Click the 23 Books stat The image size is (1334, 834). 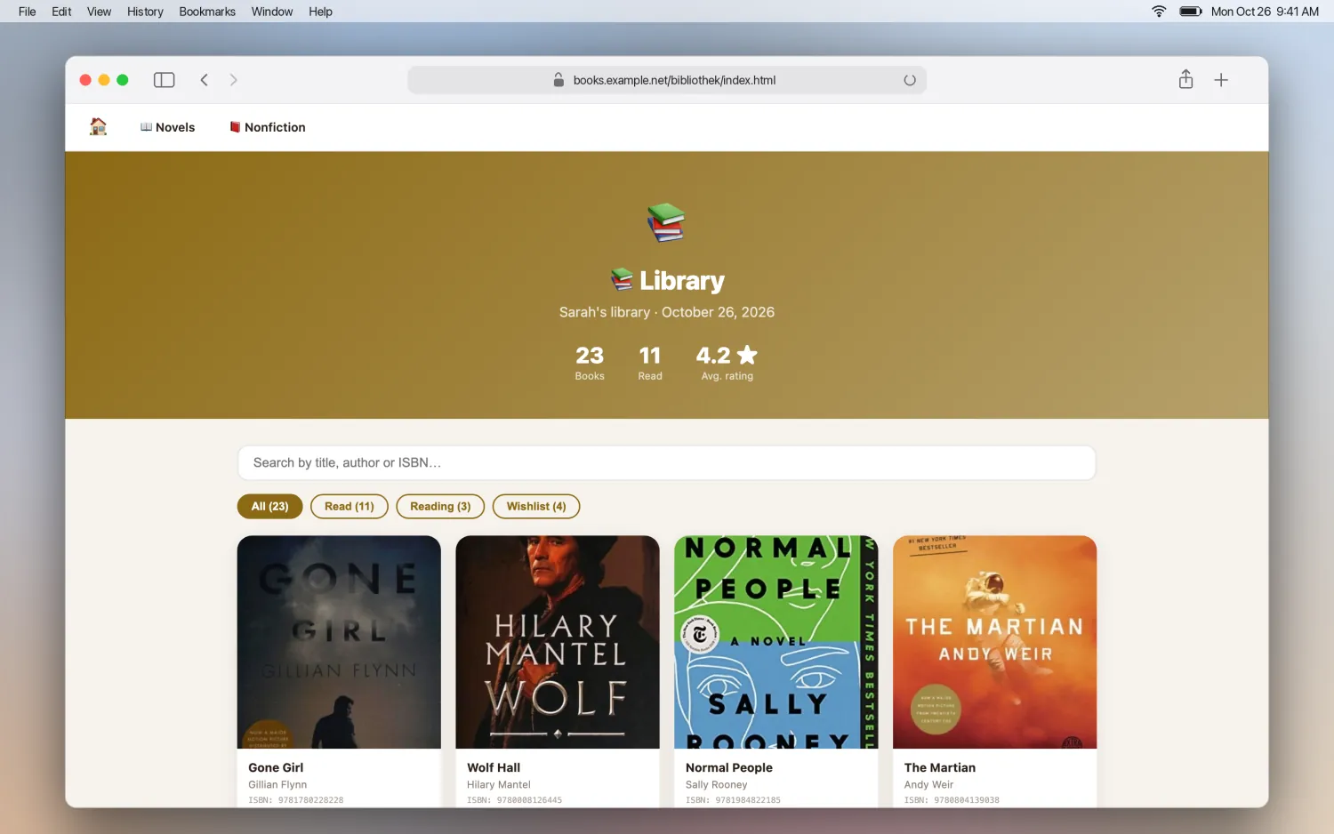(x=590, y=363)
